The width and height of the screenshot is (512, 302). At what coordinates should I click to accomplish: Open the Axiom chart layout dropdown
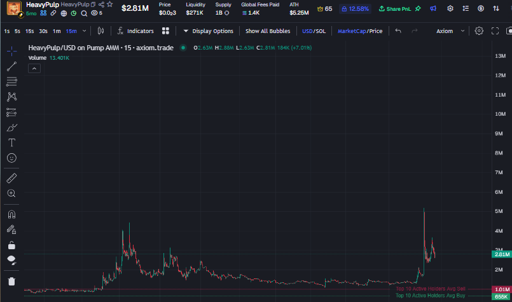click(x=450, y=31)
